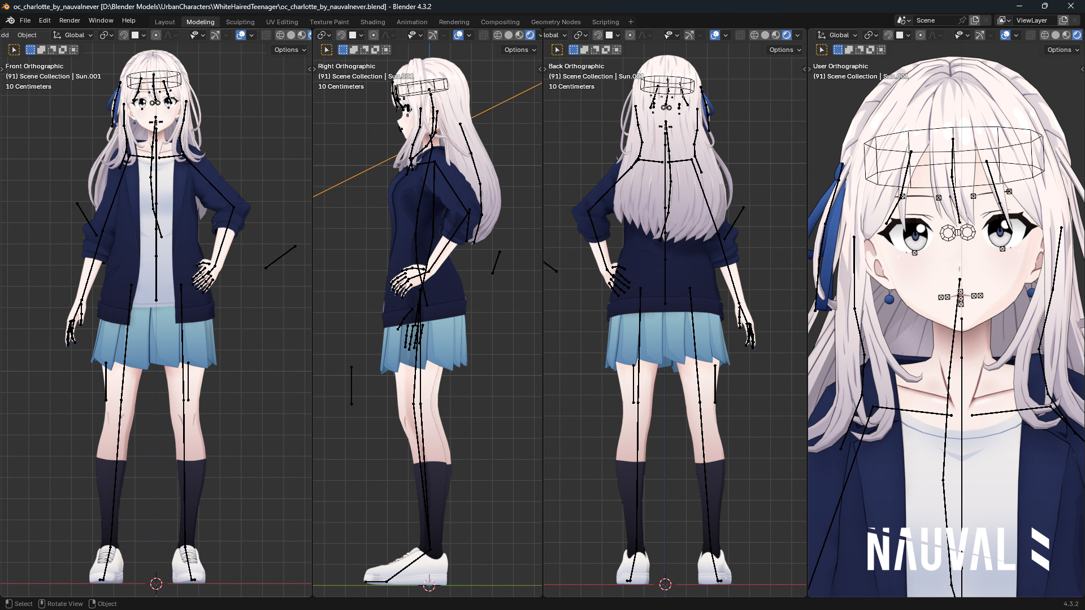
Task: Open Options dropdown in User viewport
Action: coord(1063,50)
